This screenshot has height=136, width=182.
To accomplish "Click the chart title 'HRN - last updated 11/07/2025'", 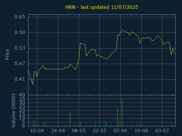I will point(102,7).
